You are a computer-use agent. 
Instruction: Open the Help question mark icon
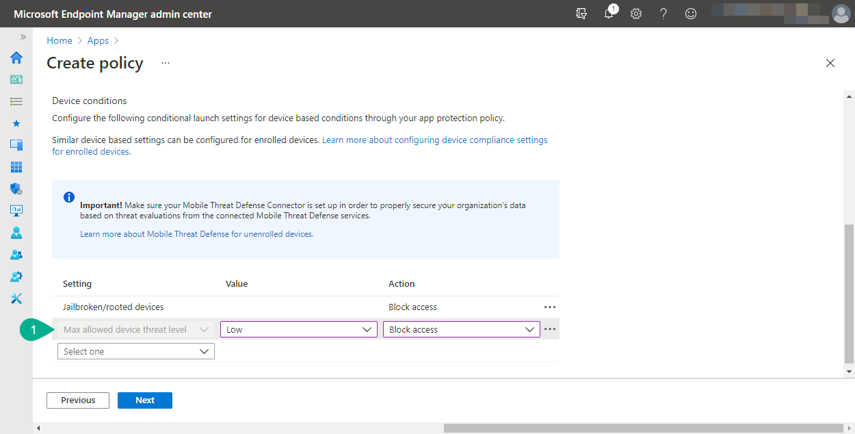pyautogui.click(x=663, y=14)
